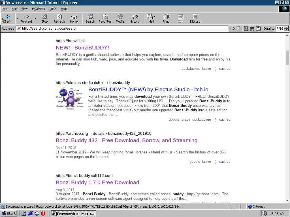This screenshot has height=217, width=290.
Task: Click the Go arrow next to the address bar
Action: 232,29
